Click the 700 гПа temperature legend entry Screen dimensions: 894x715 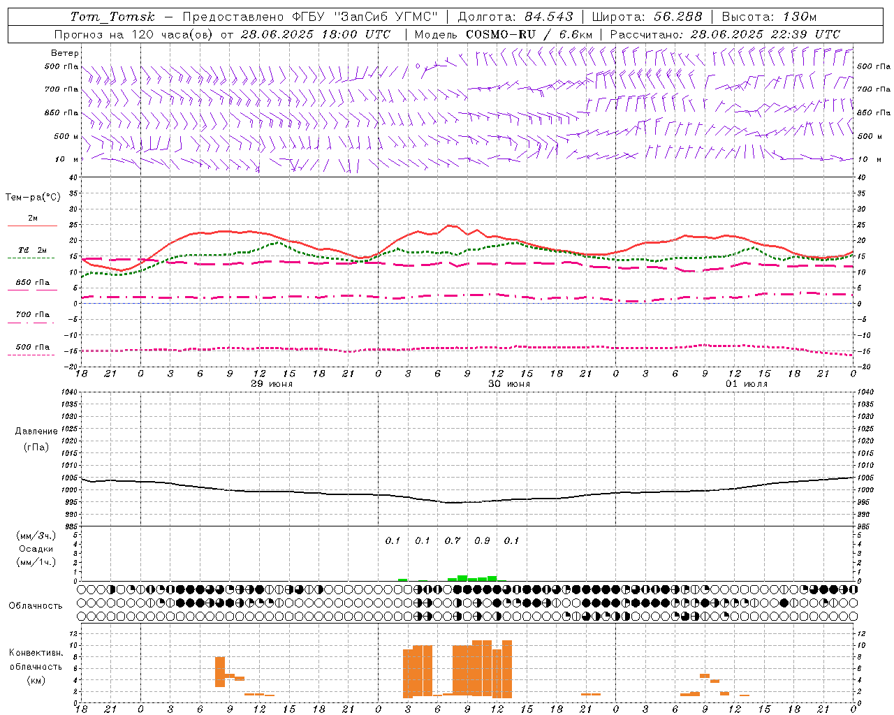33,315
